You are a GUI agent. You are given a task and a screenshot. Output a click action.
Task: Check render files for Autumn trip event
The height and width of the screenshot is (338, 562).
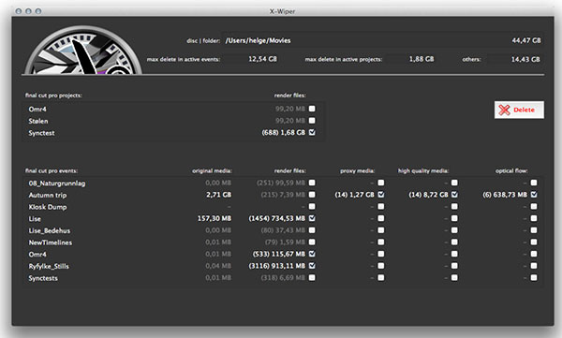coord(312,195)
